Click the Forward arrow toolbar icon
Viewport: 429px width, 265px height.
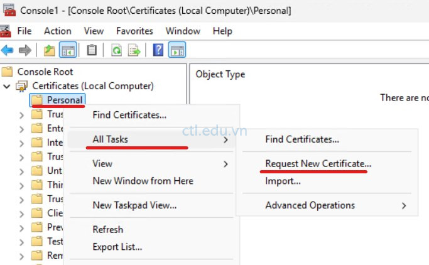[x=25, y=50]
